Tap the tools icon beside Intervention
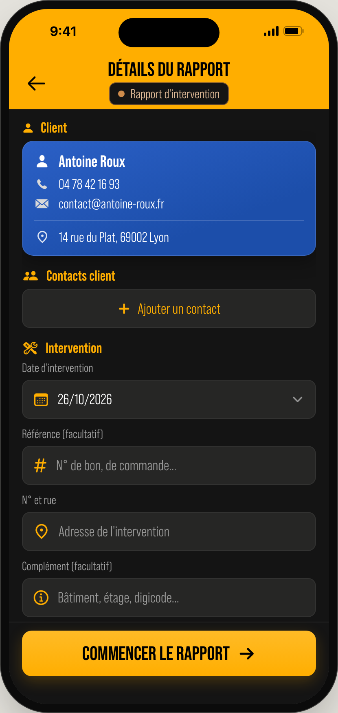 [30, 348]
